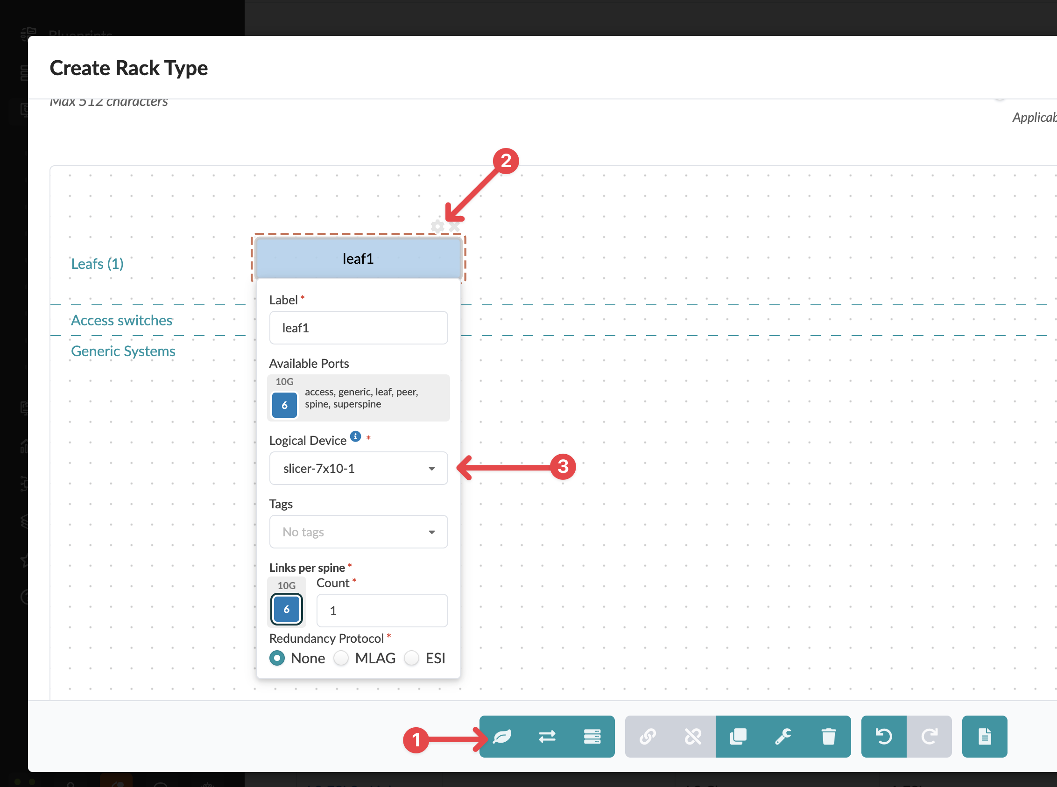Click the Generic Systems section label
This screenshot has width=1057, height=787.
pyautogui.click(x=123, y=351)
